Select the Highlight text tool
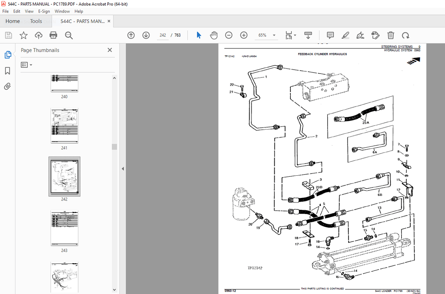Image resolution: width=445 pixels, height=294 pixels. 345,35
